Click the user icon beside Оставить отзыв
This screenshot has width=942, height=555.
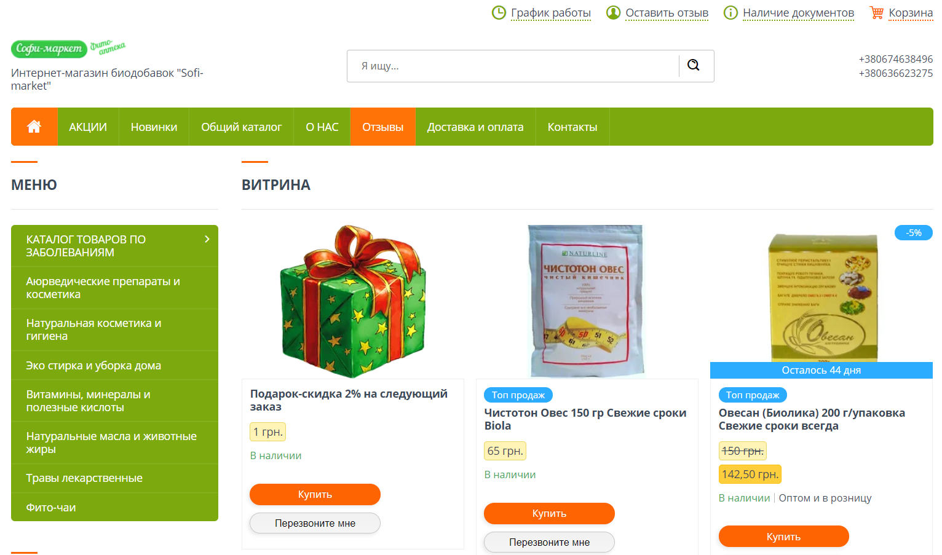click(613, 12)
